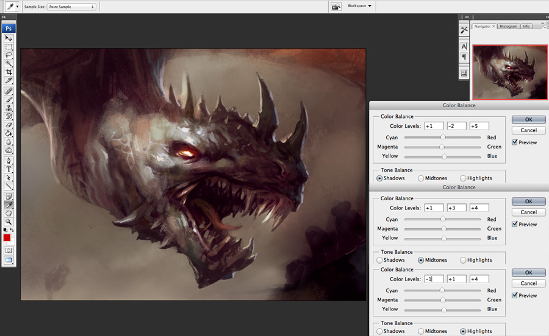Click the -2 Color Levels field
This screenshot has width=549, height=336.
pos(456,126)
